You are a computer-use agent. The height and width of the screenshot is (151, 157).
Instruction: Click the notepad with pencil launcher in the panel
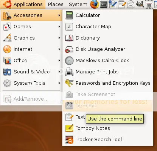click(122, 5)
